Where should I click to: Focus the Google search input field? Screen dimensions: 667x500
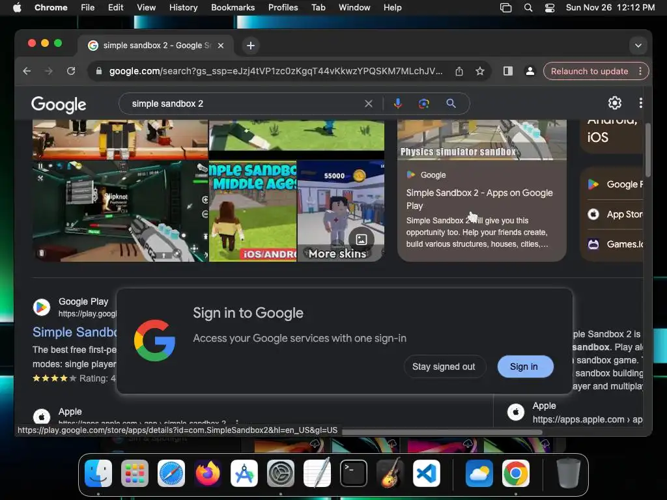coord(242,104)
